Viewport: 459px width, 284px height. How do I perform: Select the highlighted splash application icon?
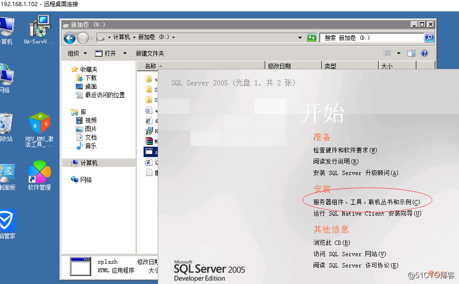coord(149,151)
